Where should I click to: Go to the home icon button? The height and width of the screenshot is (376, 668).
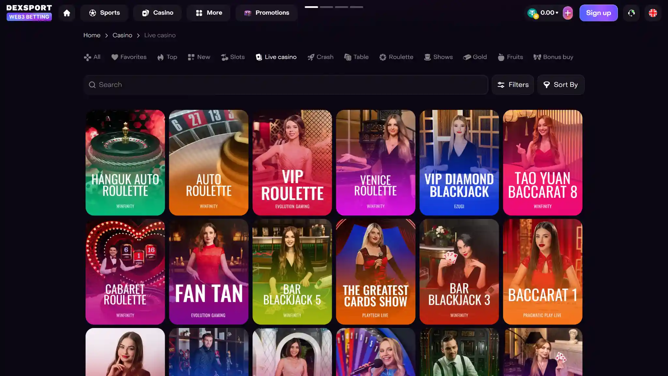click(x=67, y=13)
